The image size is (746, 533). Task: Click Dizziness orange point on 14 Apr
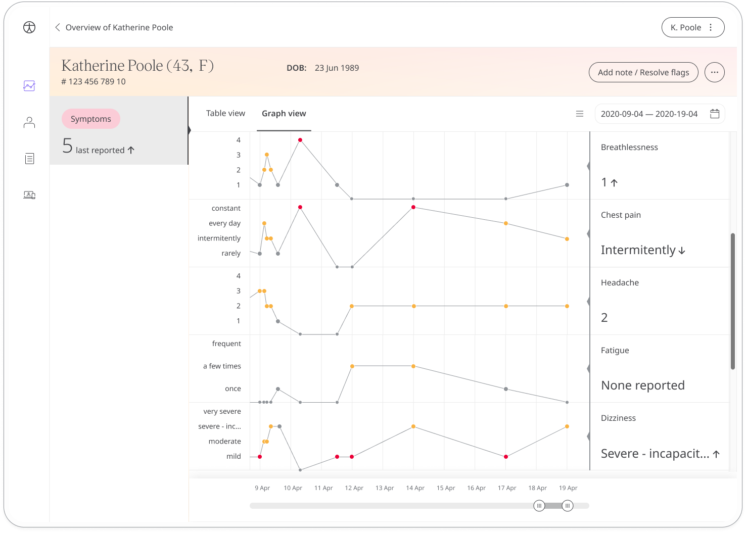tap(413, 426)
